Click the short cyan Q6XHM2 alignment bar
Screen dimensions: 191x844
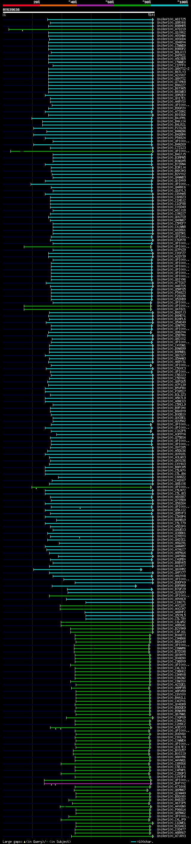point(87,569)
